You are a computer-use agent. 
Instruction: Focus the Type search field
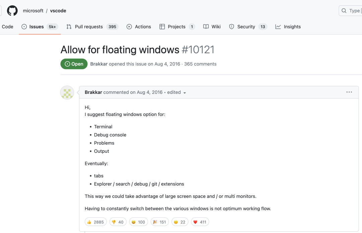tap(351, 11)
